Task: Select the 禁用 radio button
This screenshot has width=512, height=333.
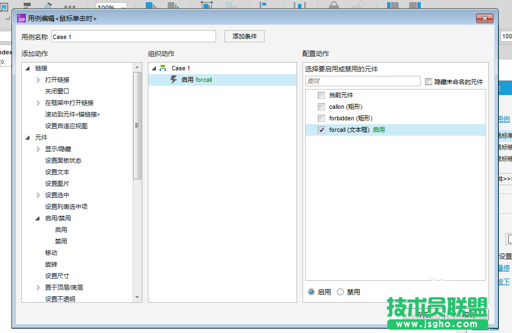Action: tap(340, 292)
